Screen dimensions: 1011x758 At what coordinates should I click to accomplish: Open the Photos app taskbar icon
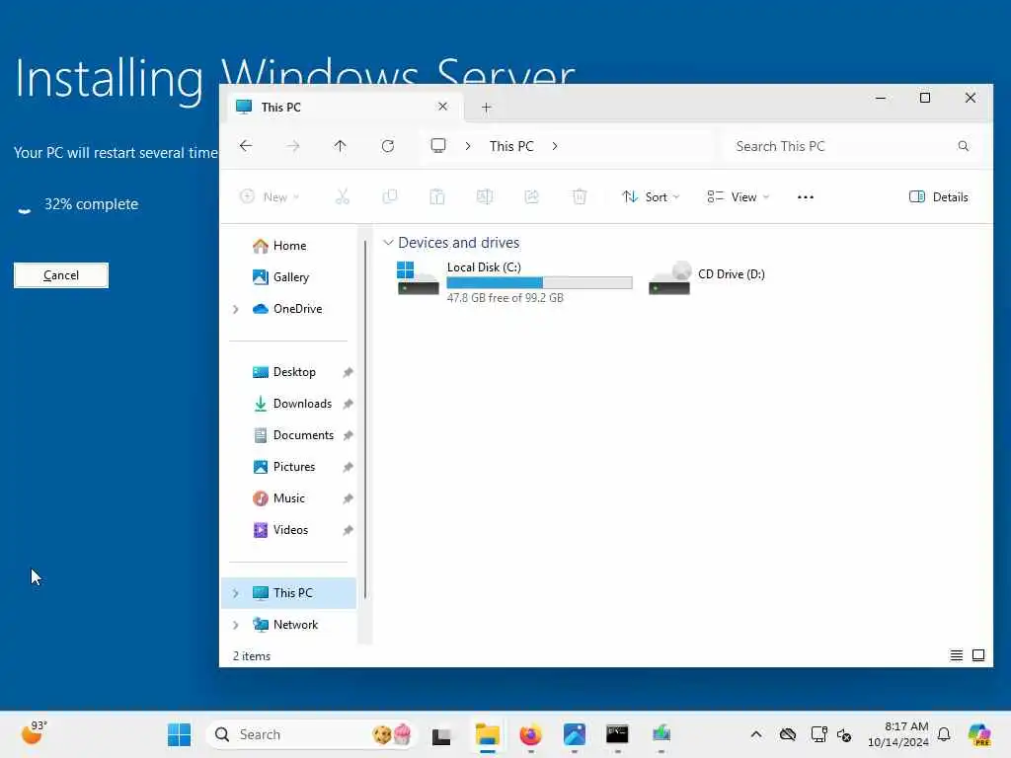tap(574, 734)
